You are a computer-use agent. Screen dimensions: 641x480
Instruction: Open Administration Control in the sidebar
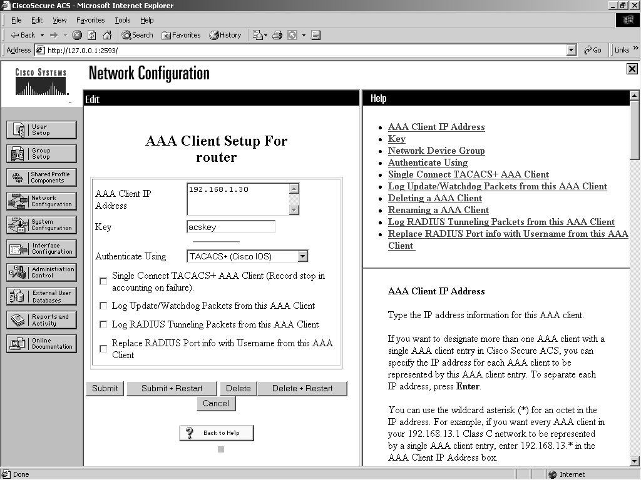tap(41, 272)
